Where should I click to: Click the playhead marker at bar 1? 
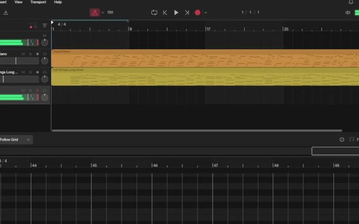pos(52,22)
